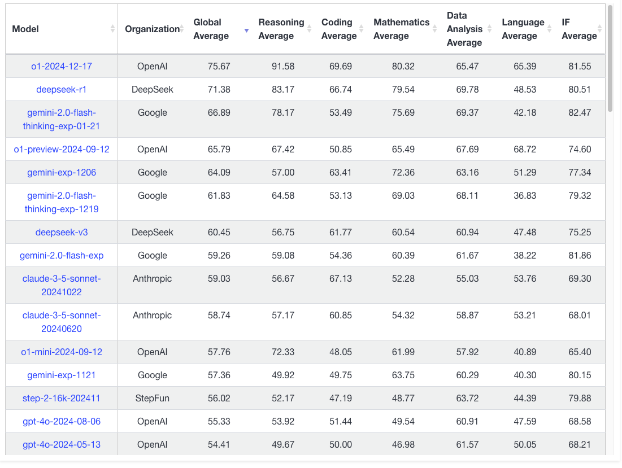Open claude-3-5-sonnet-20241022 link
This screenshot has width=622, height=468.
point(62,285)
